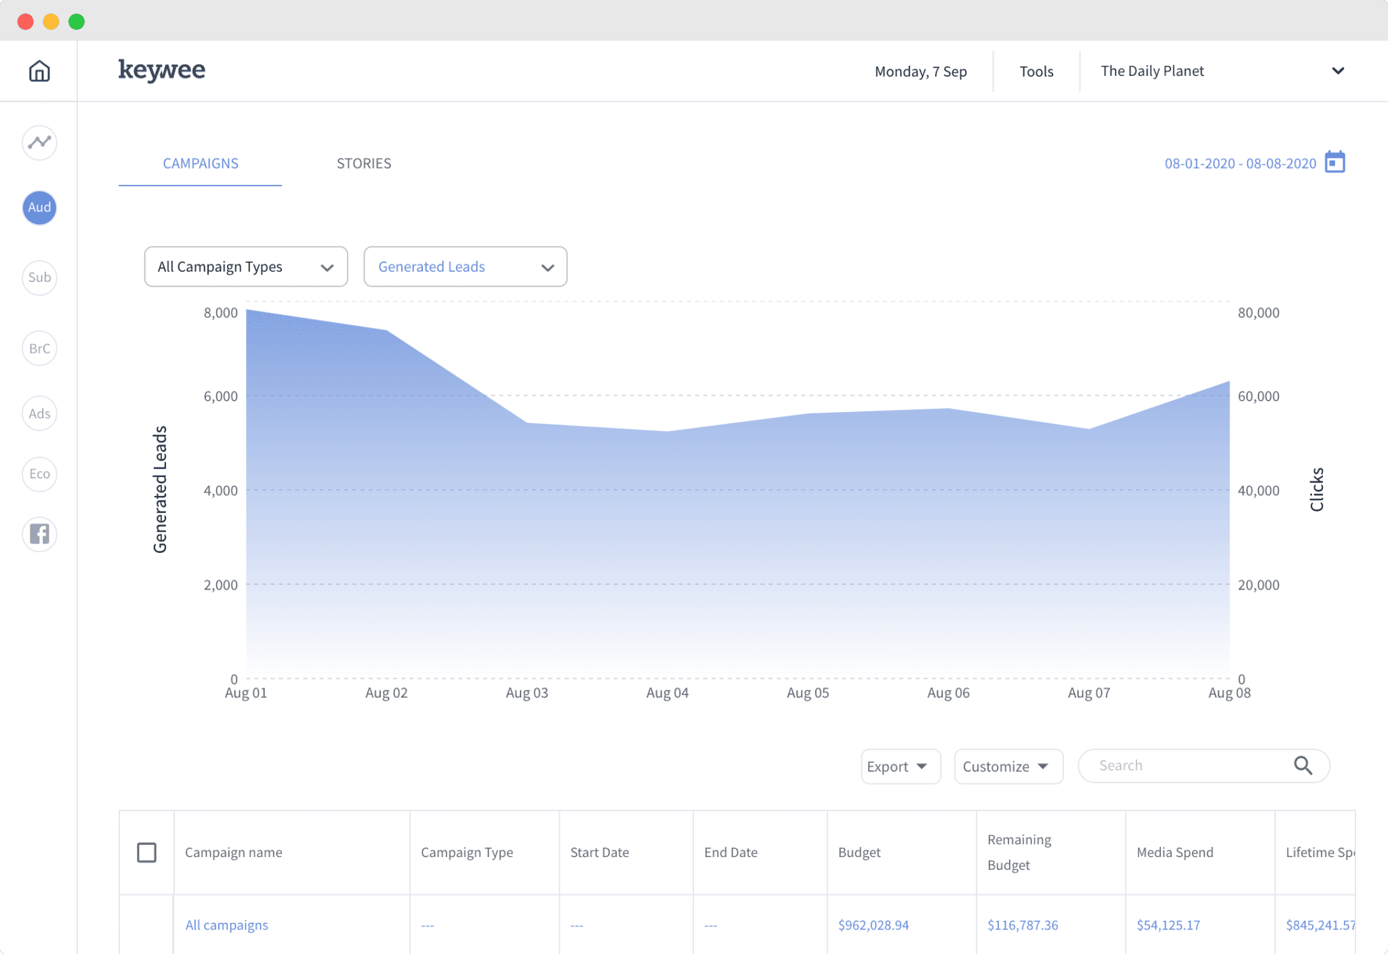Viewport: 1388px width, 954px height.
Task: Toggle the checkbox for All campaigns row
Action: (146, 924)
